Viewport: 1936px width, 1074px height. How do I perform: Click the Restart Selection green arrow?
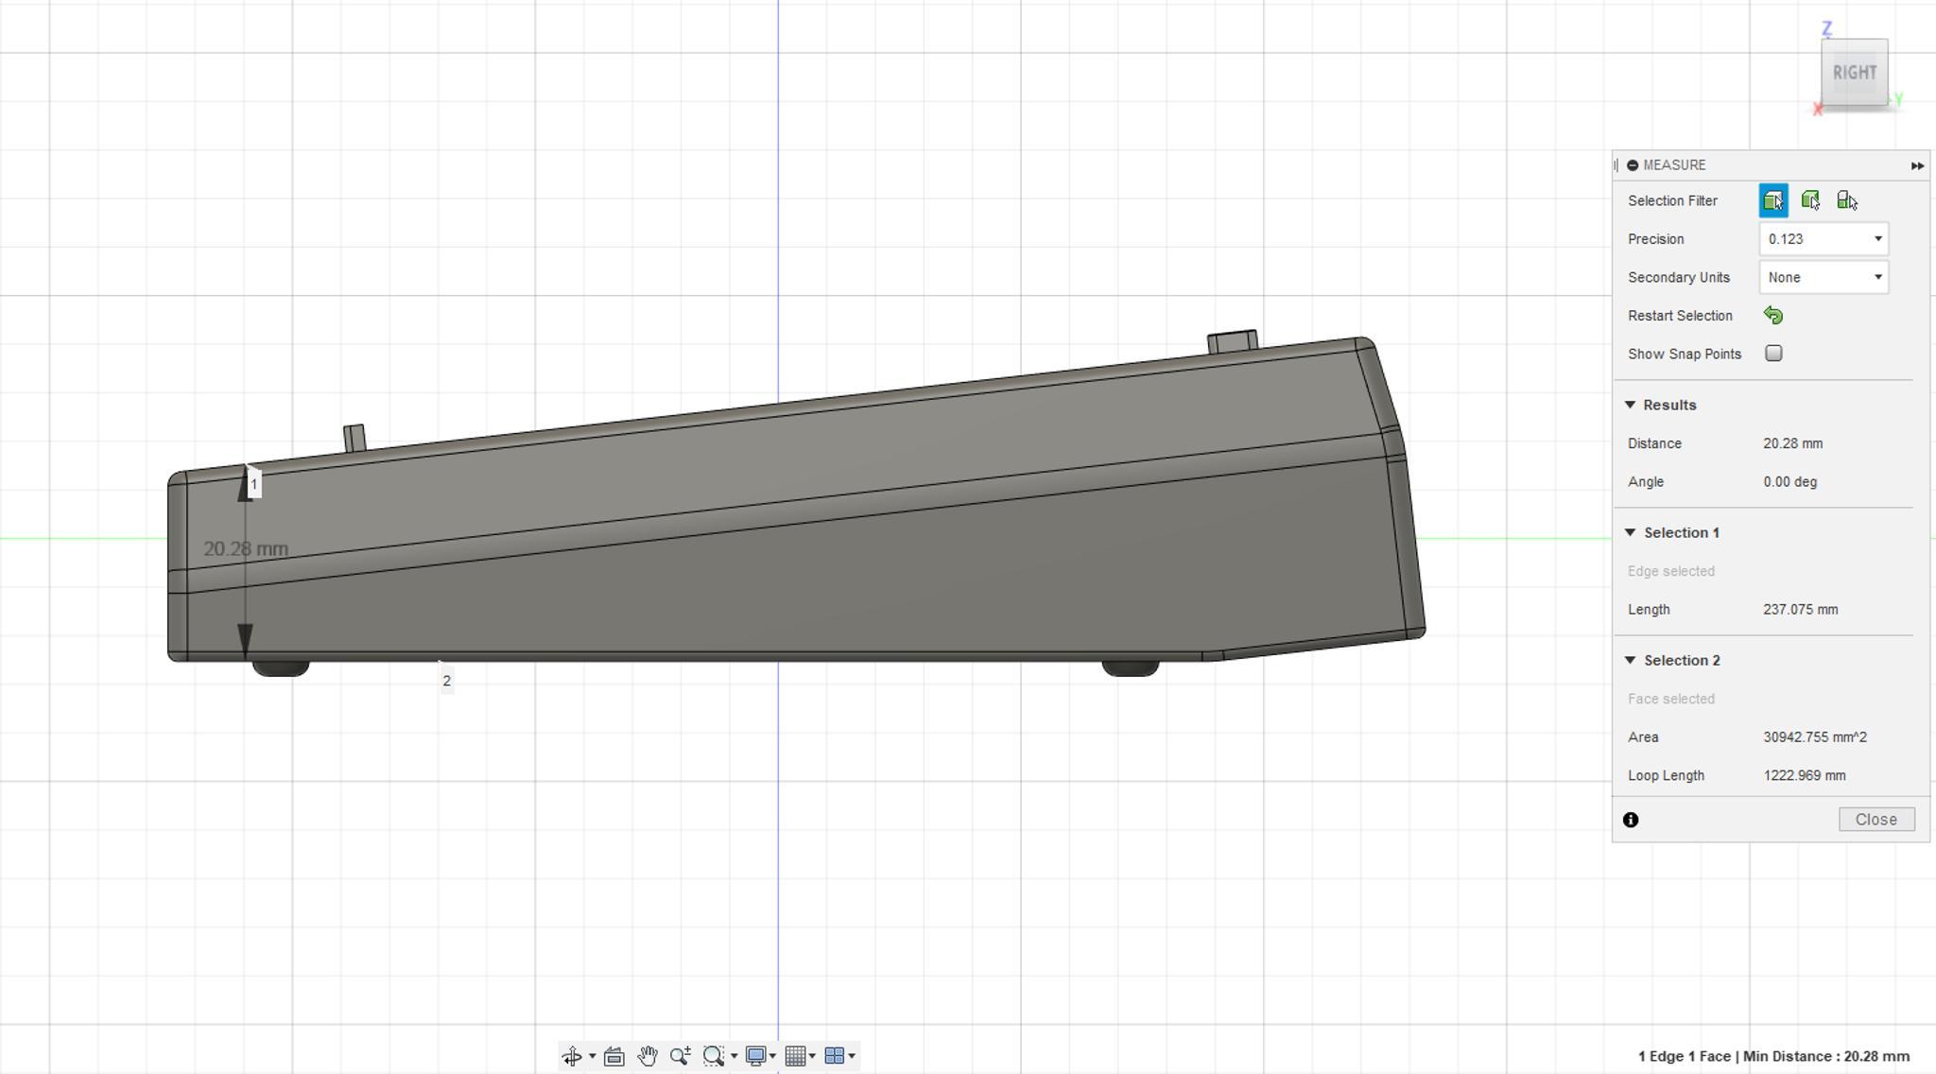[x=1773, y=316]
